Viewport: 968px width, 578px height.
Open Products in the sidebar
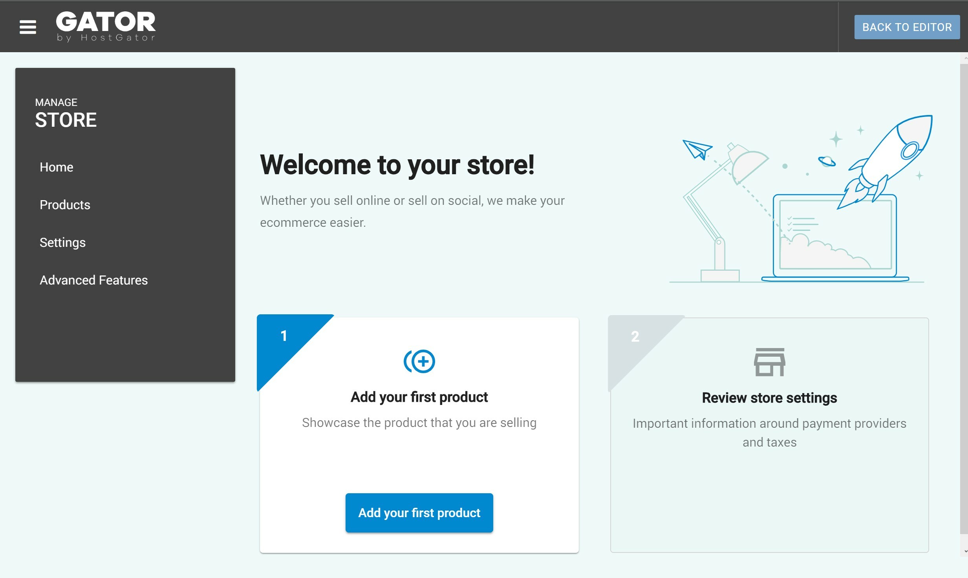pos(65,205)
